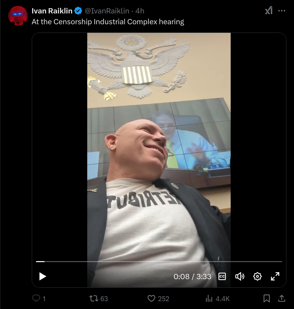Repost this tweet

[x=99, y=299]
